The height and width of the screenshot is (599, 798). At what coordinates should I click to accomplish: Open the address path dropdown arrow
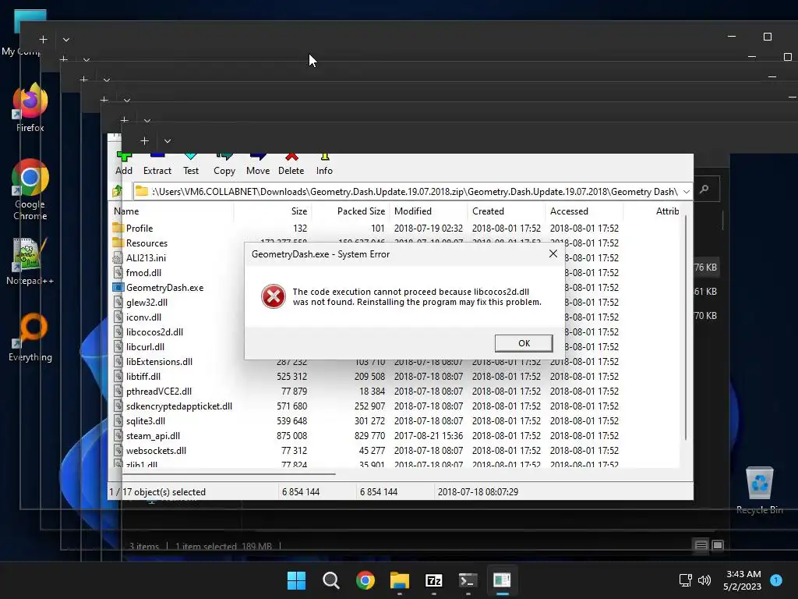coord(686,192)
